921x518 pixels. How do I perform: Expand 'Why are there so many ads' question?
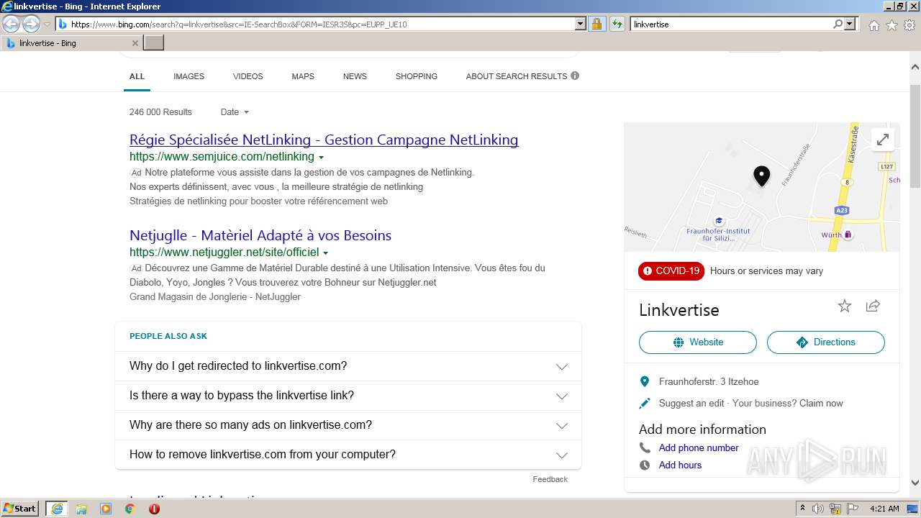pyautogui.click(x=348, y=425)
